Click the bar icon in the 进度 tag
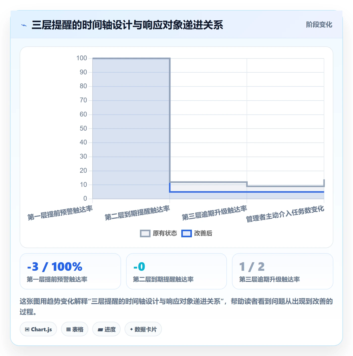Viewport: 353px width, 356px height. coord(100,330)
